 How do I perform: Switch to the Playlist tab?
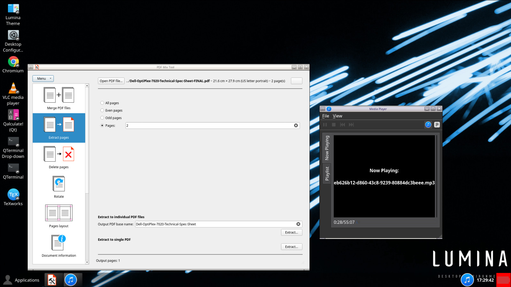coord(327,173)
